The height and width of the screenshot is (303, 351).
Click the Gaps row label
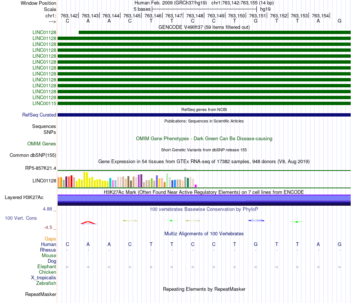50,239
